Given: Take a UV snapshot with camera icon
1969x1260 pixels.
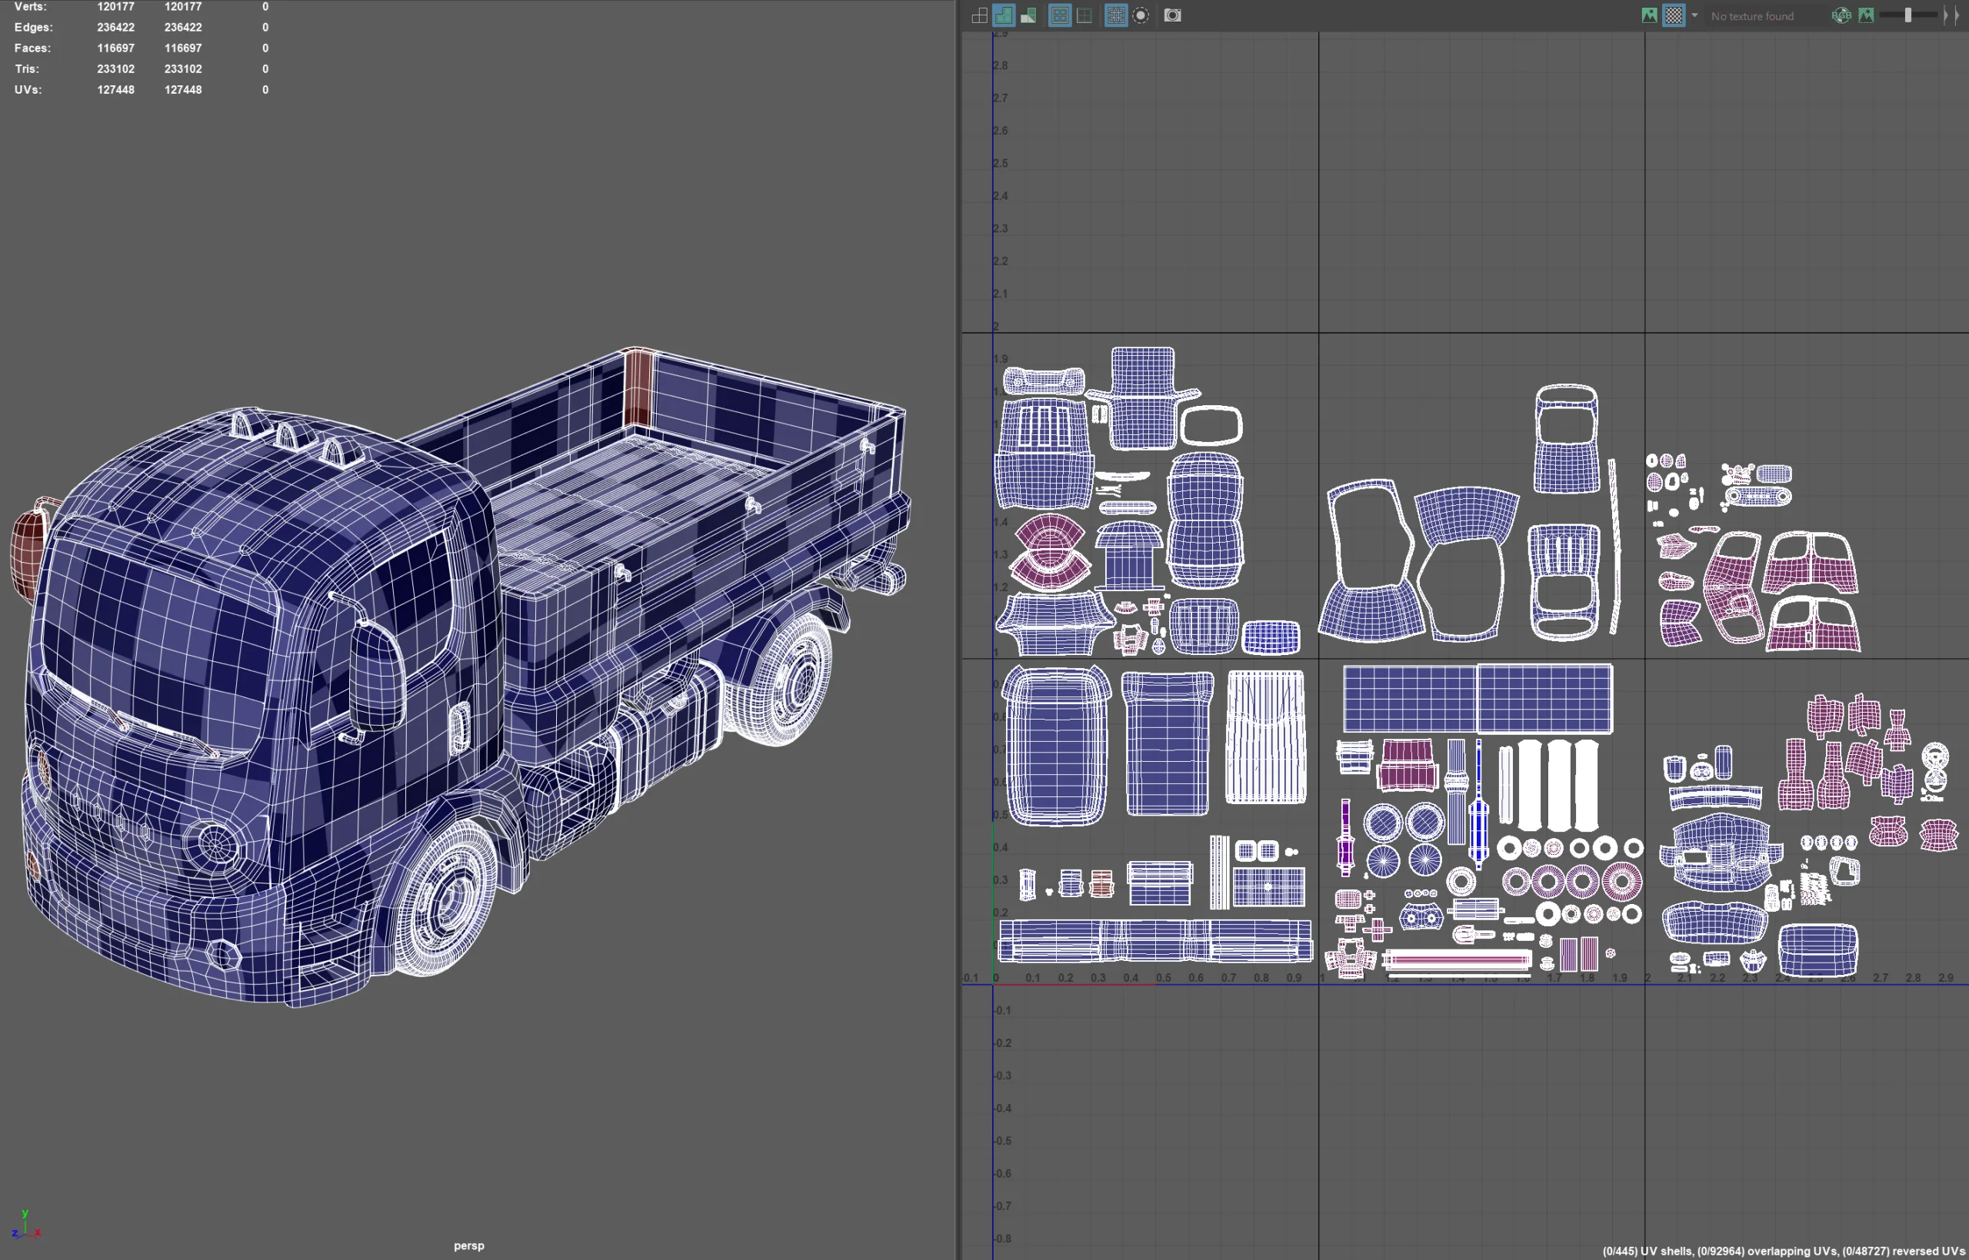Looking at the screenshot, I should 1173,15.
